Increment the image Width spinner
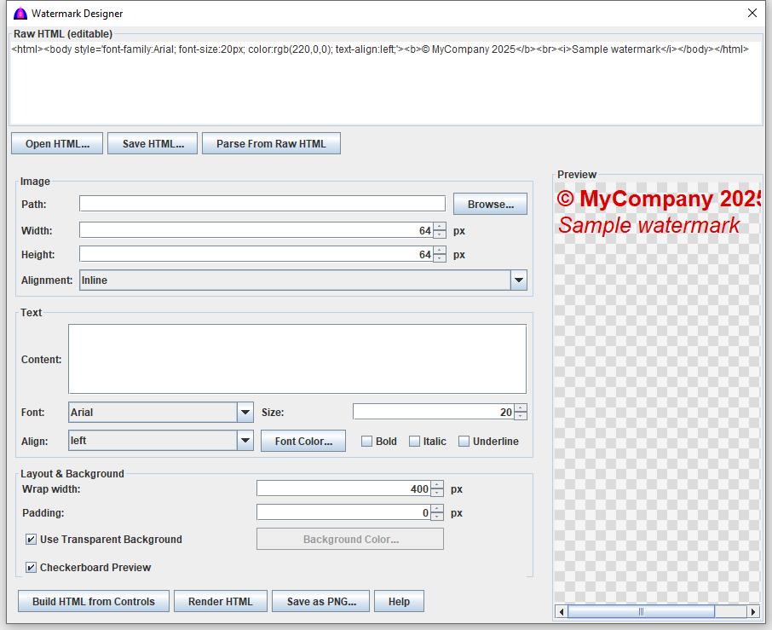Viewport: 772px width, 630px height. pos(438,226)
